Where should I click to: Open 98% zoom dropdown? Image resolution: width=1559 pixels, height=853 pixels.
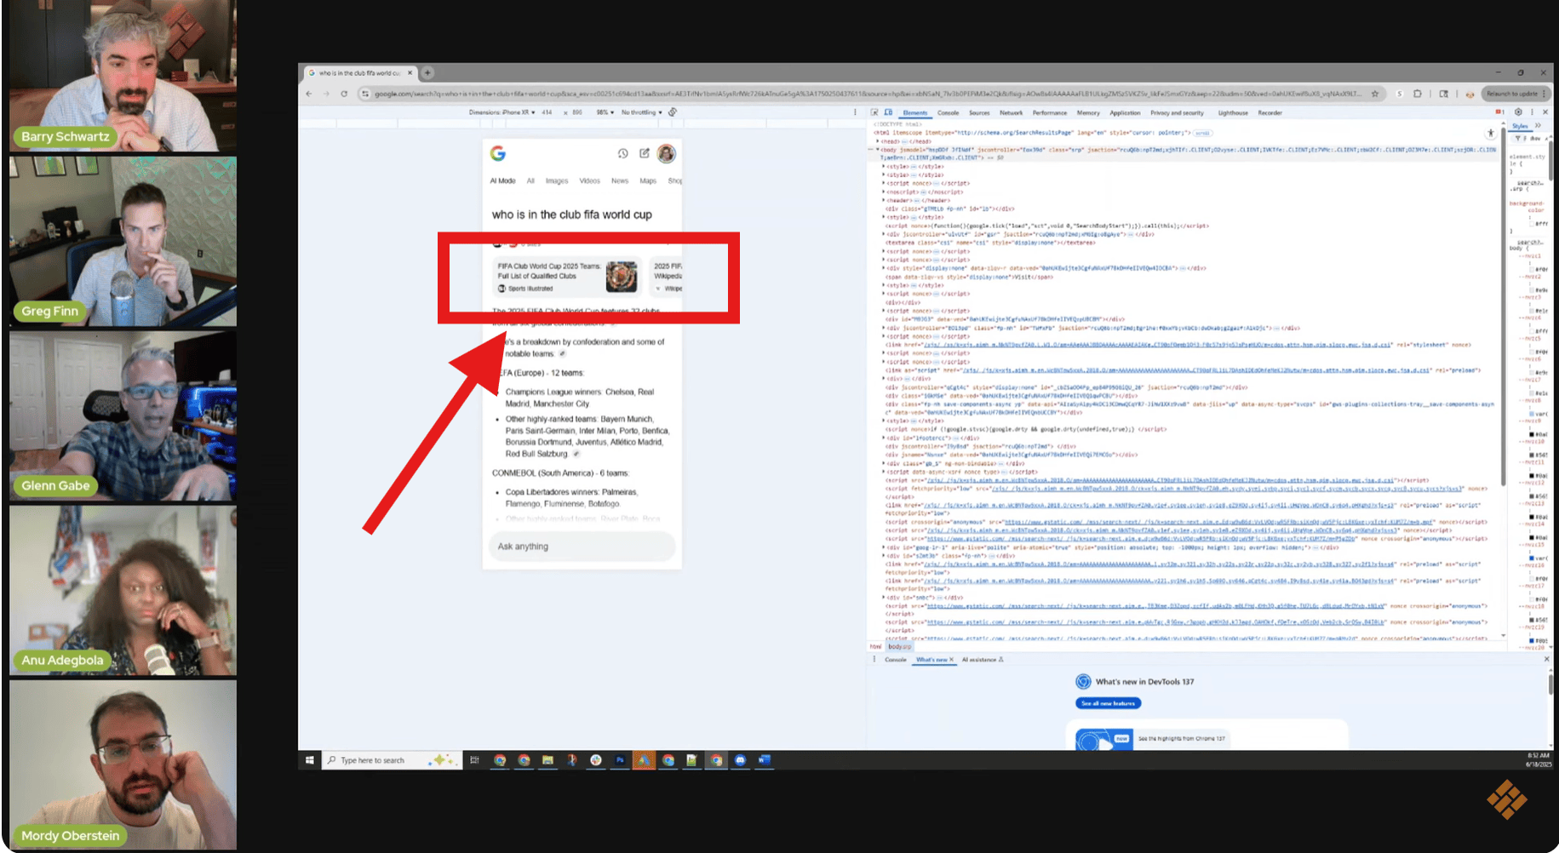tap(605, 112)
